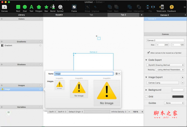Toggle allow canvas reuse as Symbol
187x127 pixels.
[x=148, y=53]
